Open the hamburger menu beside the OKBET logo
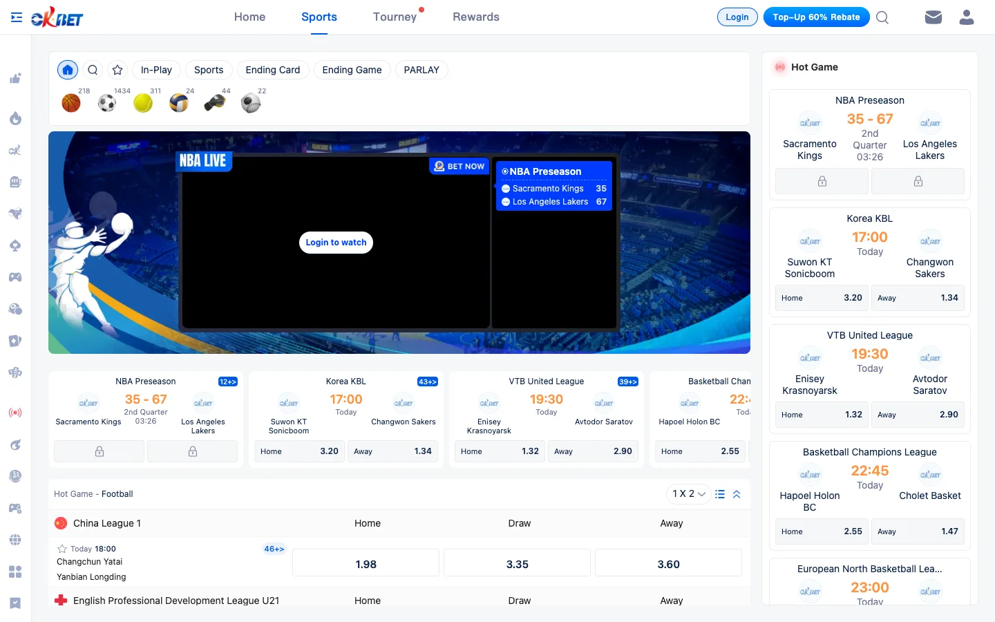 point(17,17)
